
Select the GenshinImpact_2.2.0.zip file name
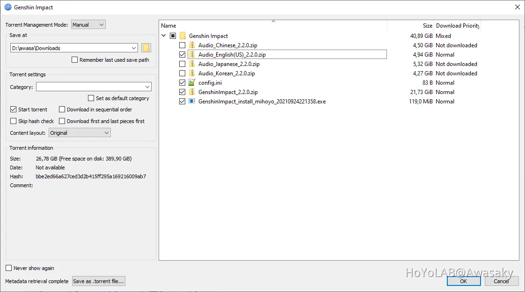pyautogui.click(x=228, y=92)
